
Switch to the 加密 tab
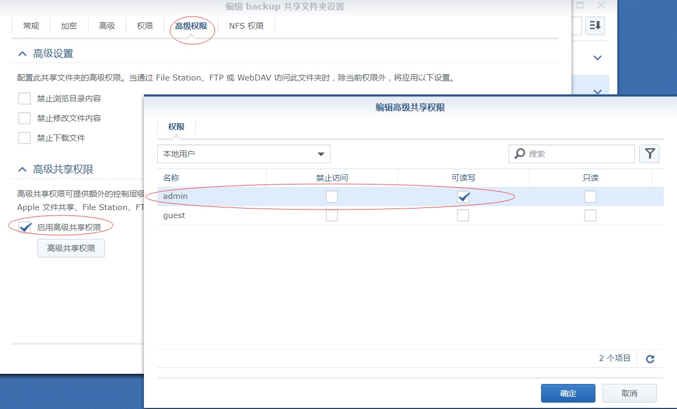click(x=69, y=26)
